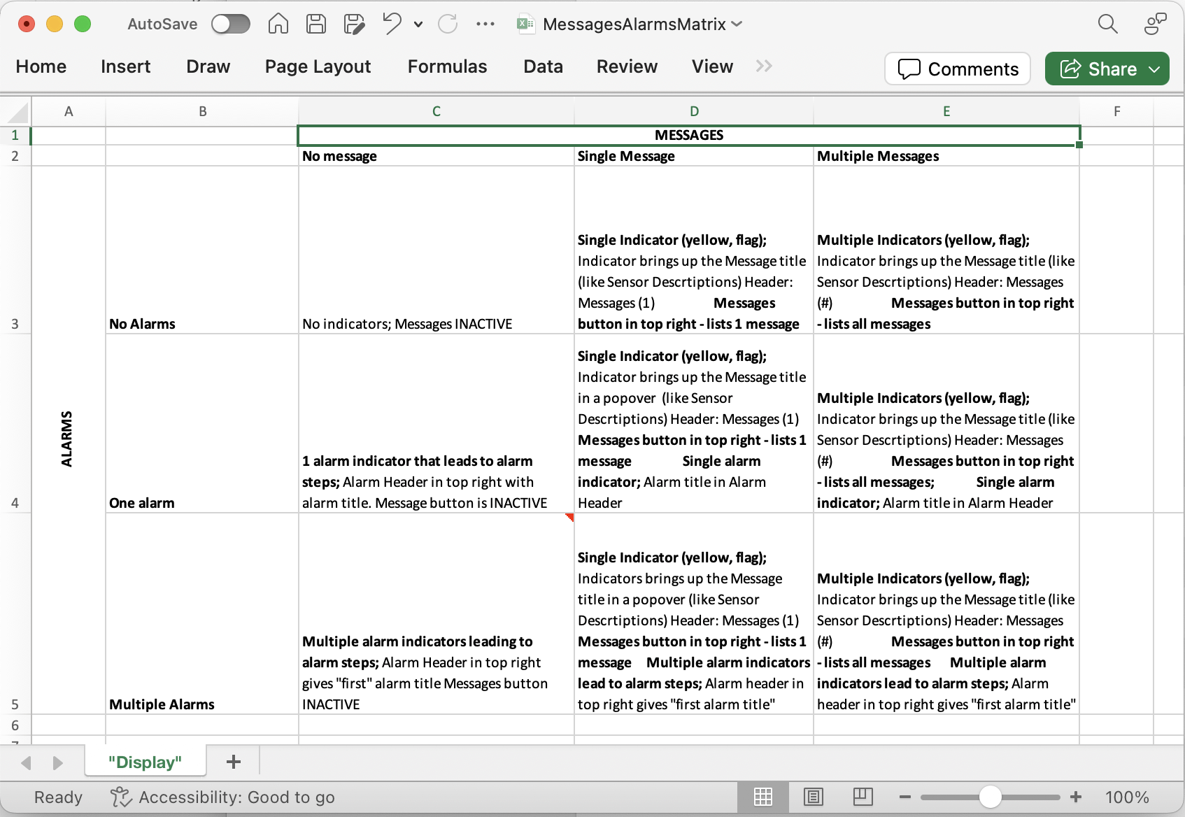The image size is (1185, 817).
Task: Click the Save As pencil-disk icon
Action: tap(354, 24)
